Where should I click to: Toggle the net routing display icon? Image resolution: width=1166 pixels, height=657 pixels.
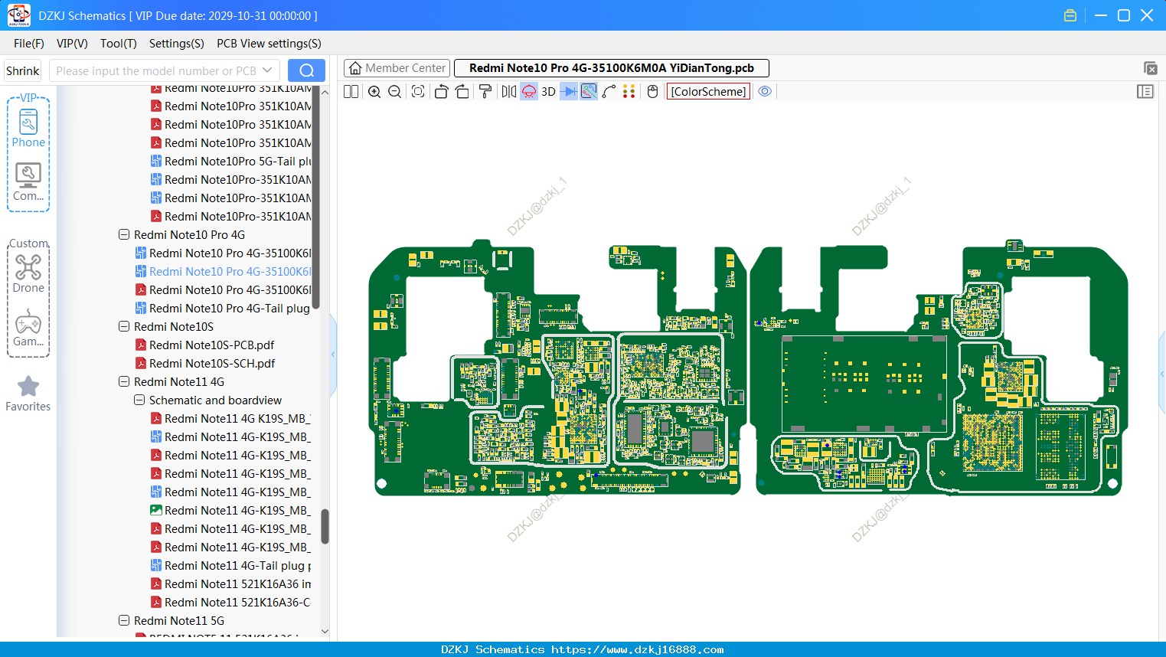point(589,92)
